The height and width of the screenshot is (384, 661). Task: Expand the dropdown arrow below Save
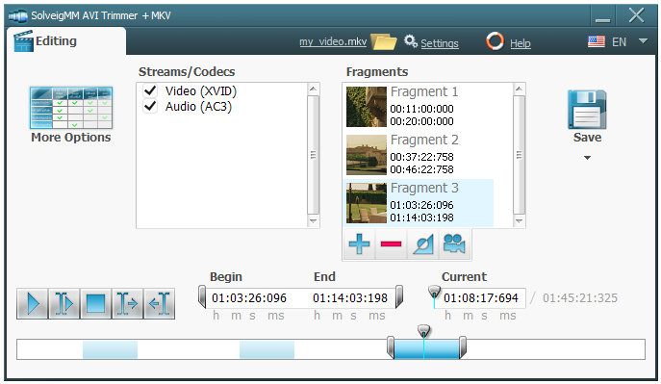587,158
